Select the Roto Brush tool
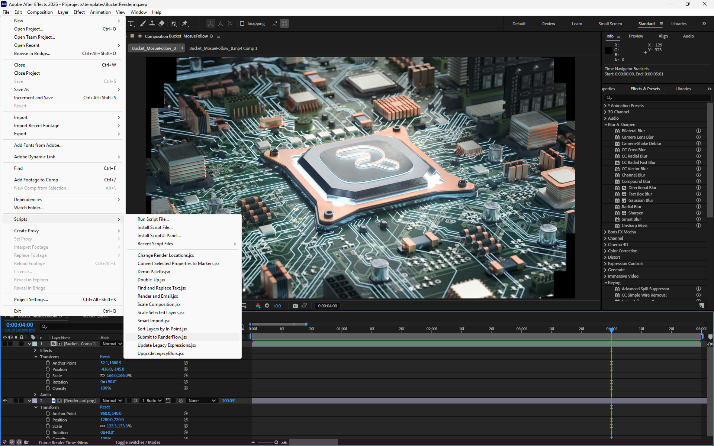The width and height of the screenshot is (714, 446). pos(174,23)
